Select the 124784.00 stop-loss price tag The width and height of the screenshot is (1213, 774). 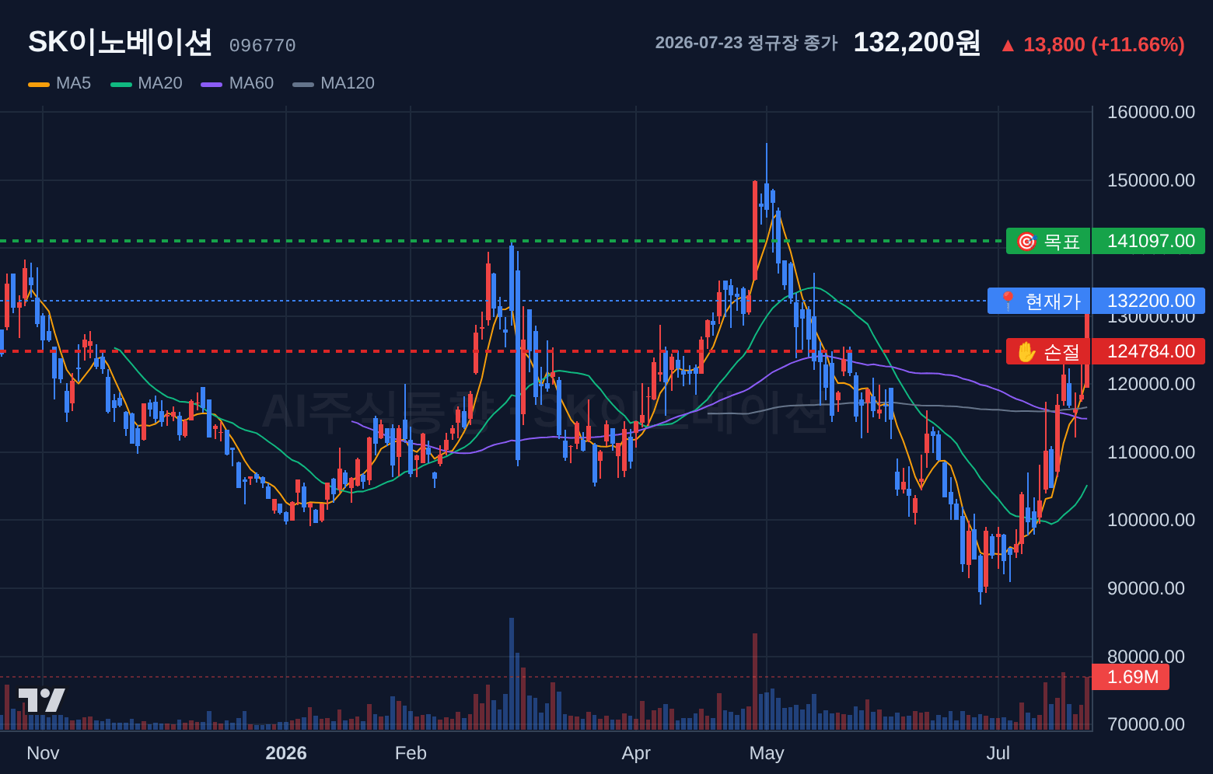1148,351
